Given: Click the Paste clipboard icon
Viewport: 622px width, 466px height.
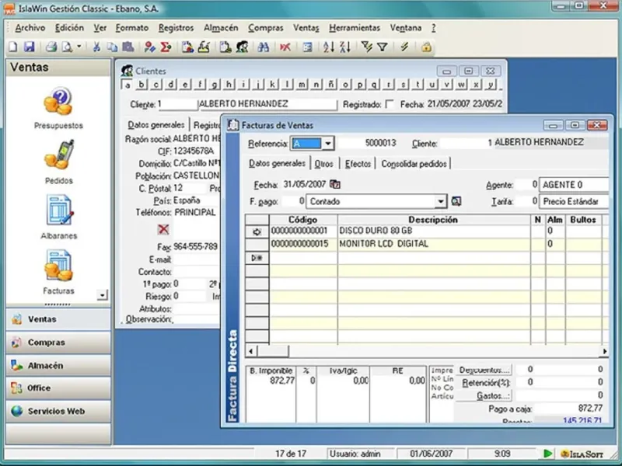Looking at the screenshot, I should (128, 47).
